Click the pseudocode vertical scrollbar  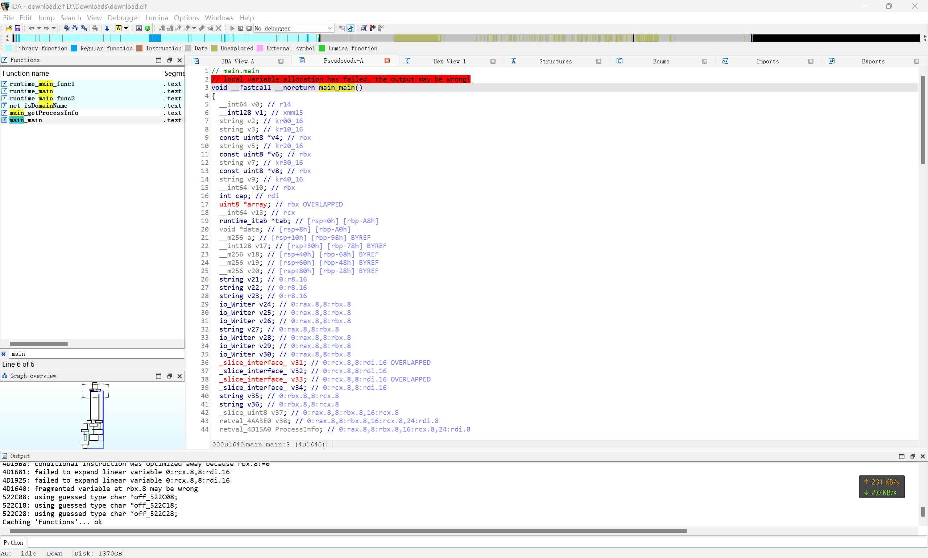coord(923,120)
